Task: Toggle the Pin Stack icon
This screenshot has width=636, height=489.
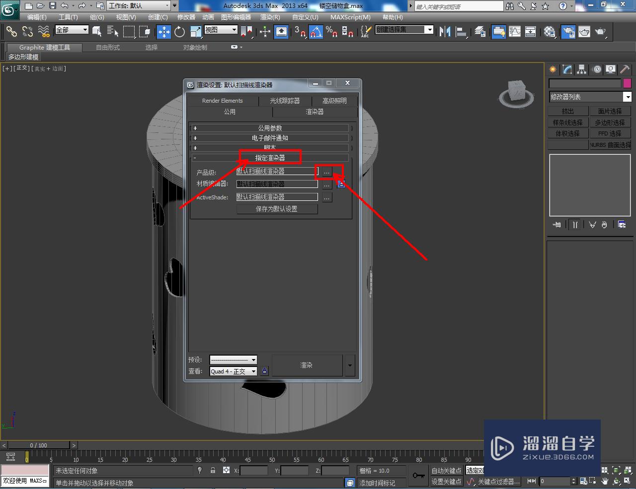Action: [x=556, y=225]
